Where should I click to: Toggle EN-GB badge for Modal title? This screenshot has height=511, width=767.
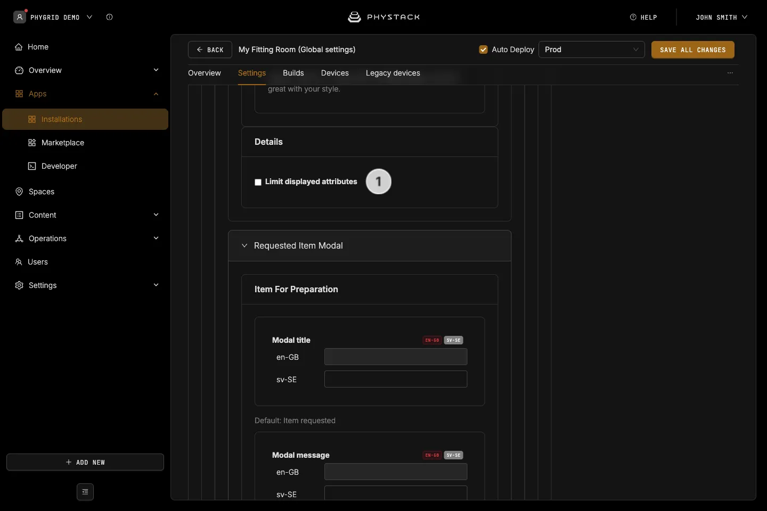[432, 340]
